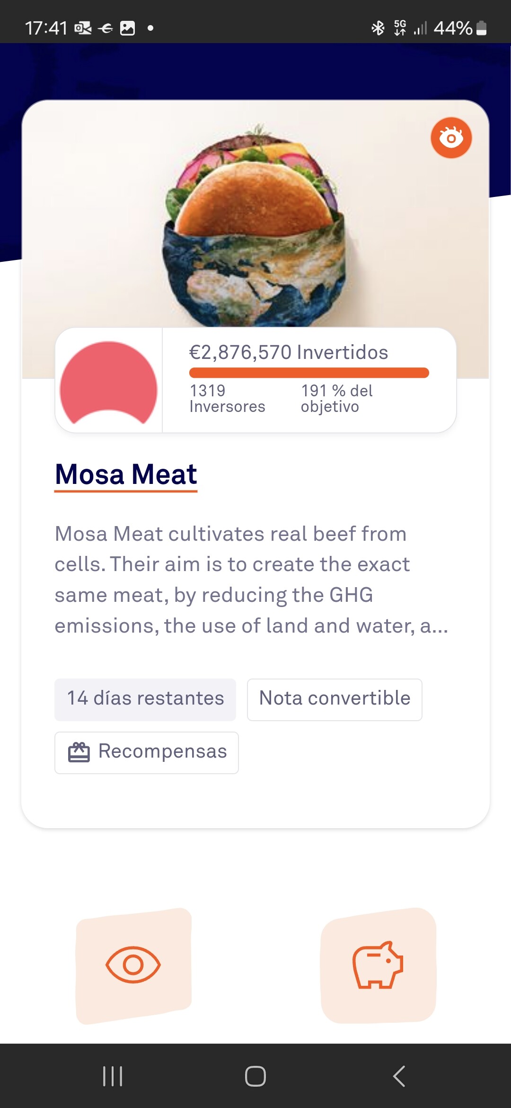Click the orange funding progress bar
Image resolution: width=511 pixels, height=1108 pixels.
point(309,373)
